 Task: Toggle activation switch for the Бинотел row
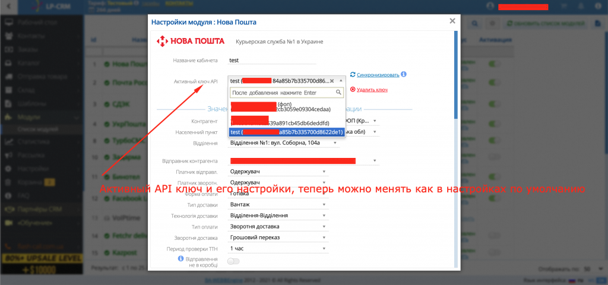tap(493, 177)
